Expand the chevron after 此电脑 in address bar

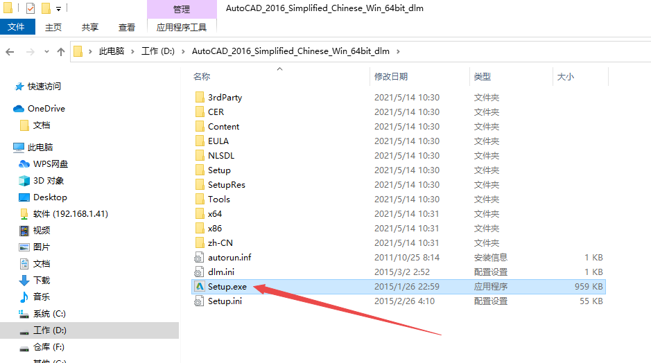(x=133, y=51)
